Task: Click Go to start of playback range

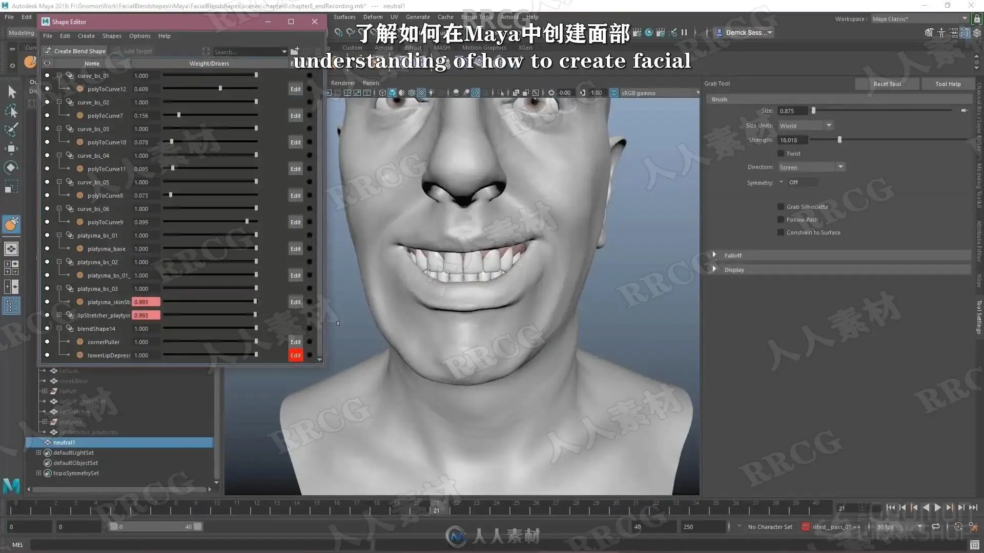Action: [891, 507]
